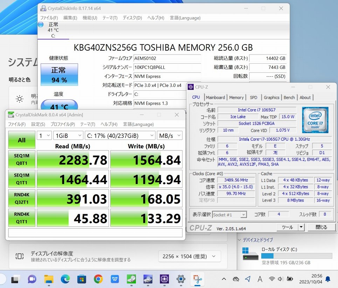Run the SEQ1M Q1T1 benchmark
The height and width of the screenshot is (288, 338).
pos(22,179)
